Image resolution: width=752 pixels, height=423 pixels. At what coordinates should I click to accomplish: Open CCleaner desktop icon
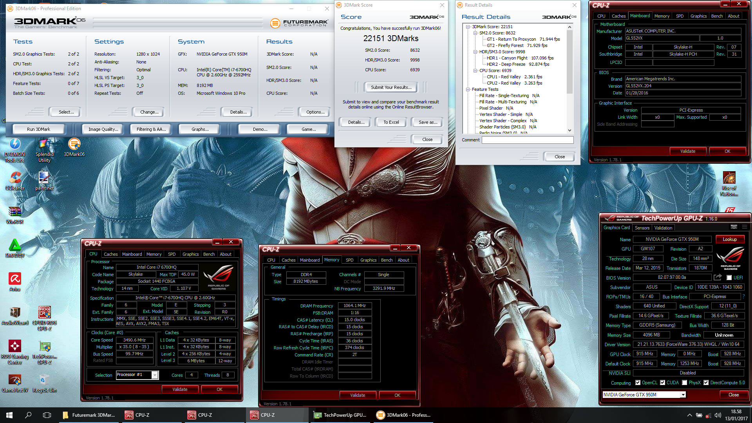point(15,181)
